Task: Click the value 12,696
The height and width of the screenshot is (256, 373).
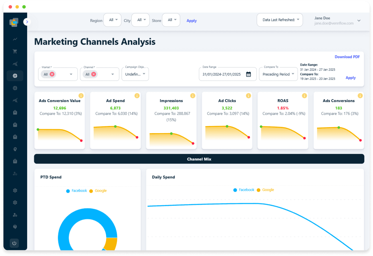Action: click(x=59, y=108)
